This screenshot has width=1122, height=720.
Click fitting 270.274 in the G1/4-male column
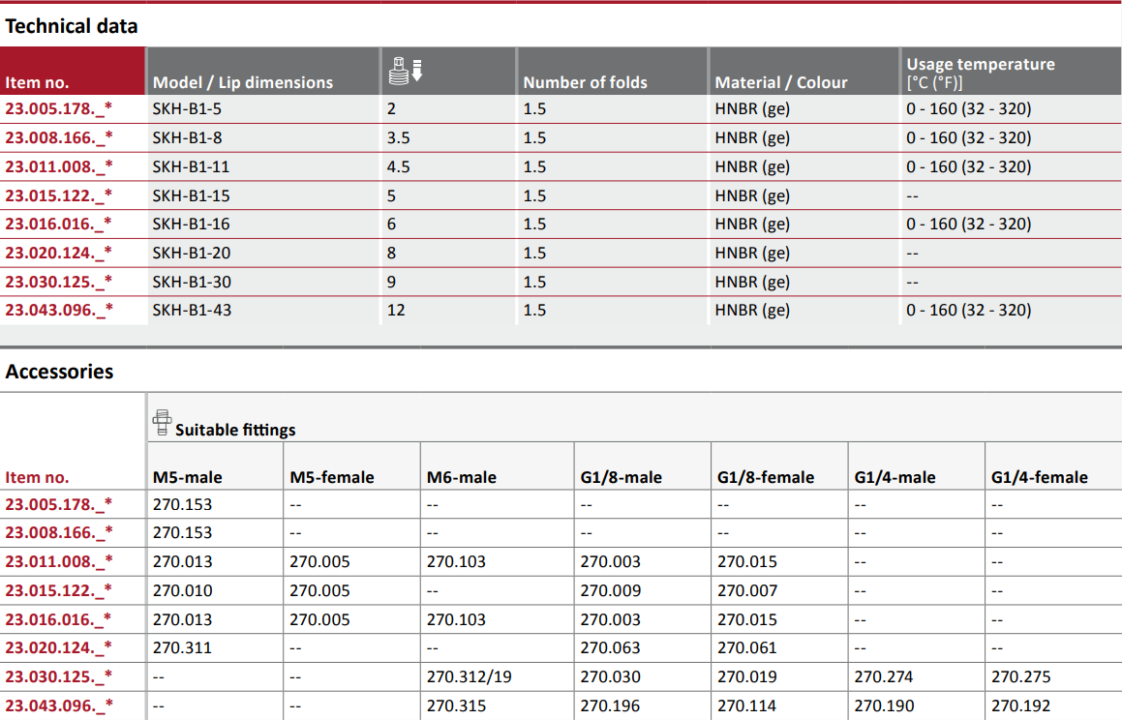[x=885, y=676]
